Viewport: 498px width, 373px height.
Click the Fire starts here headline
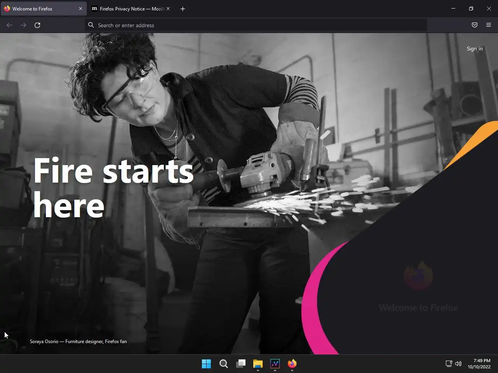[113, 188]
